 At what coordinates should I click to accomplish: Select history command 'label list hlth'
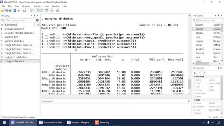pyautogui.click(x=20, y=37)
